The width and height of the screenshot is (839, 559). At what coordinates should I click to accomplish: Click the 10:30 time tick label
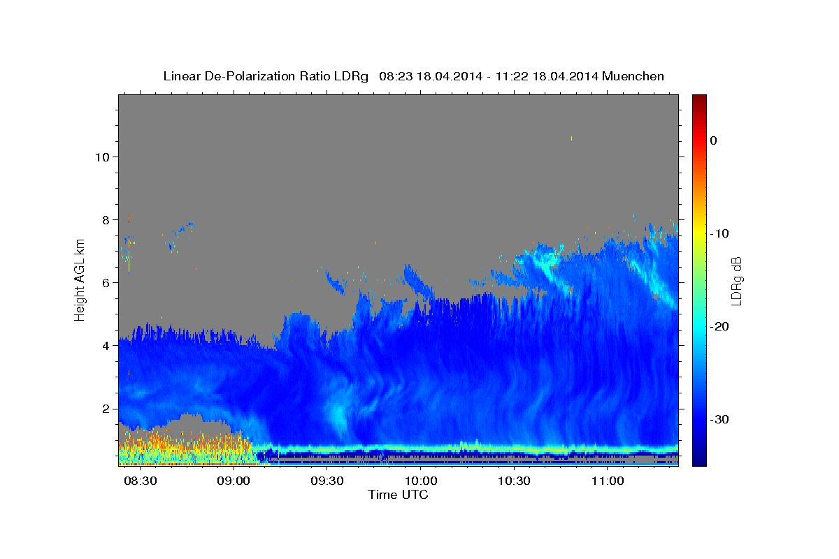click(515, 481)
